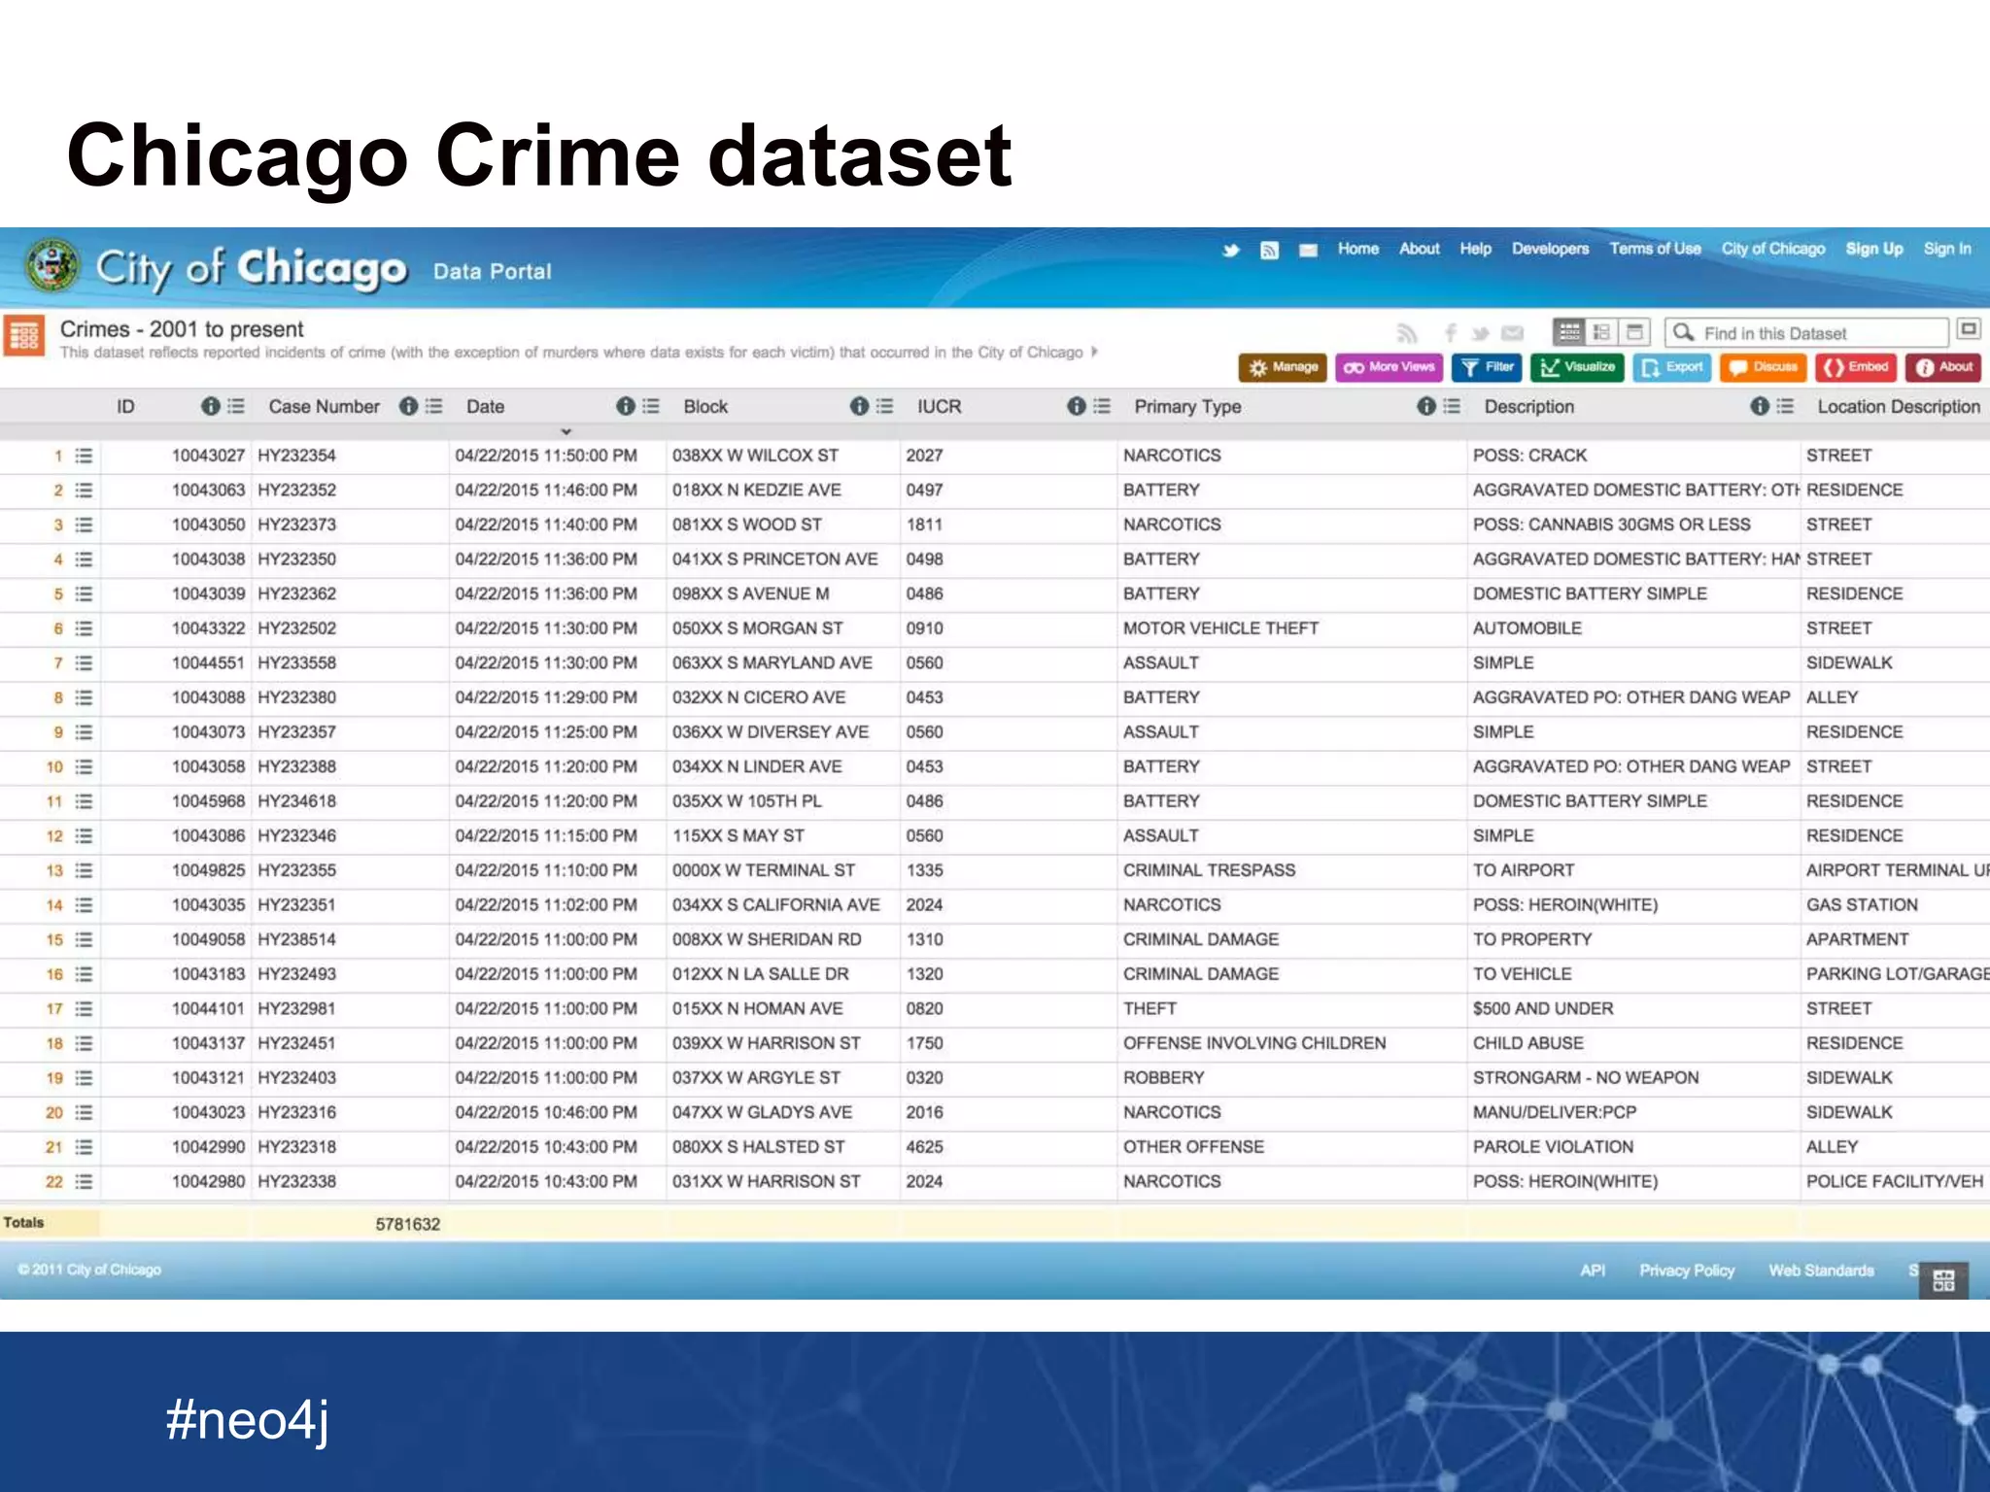Open the Embed code button
The height and width of the screenshot is (1492, 1990).
[1856, 367]
